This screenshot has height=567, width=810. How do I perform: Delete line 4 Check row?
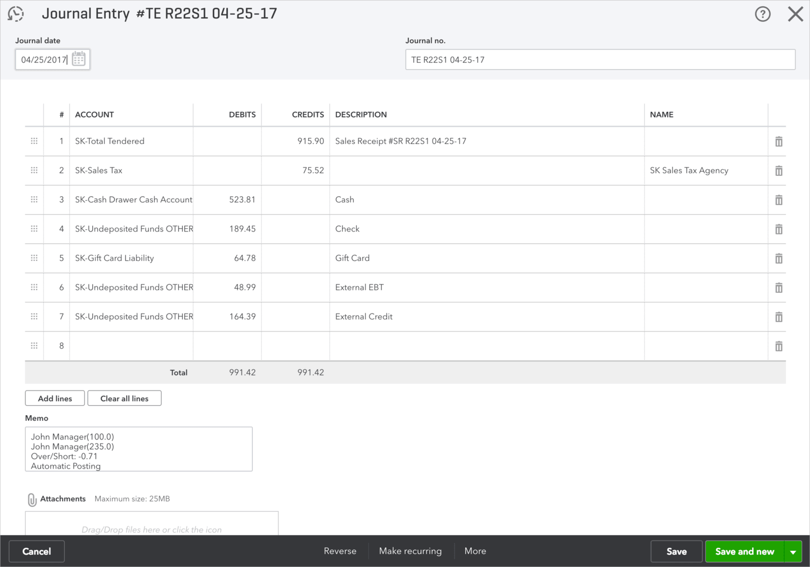778,229
